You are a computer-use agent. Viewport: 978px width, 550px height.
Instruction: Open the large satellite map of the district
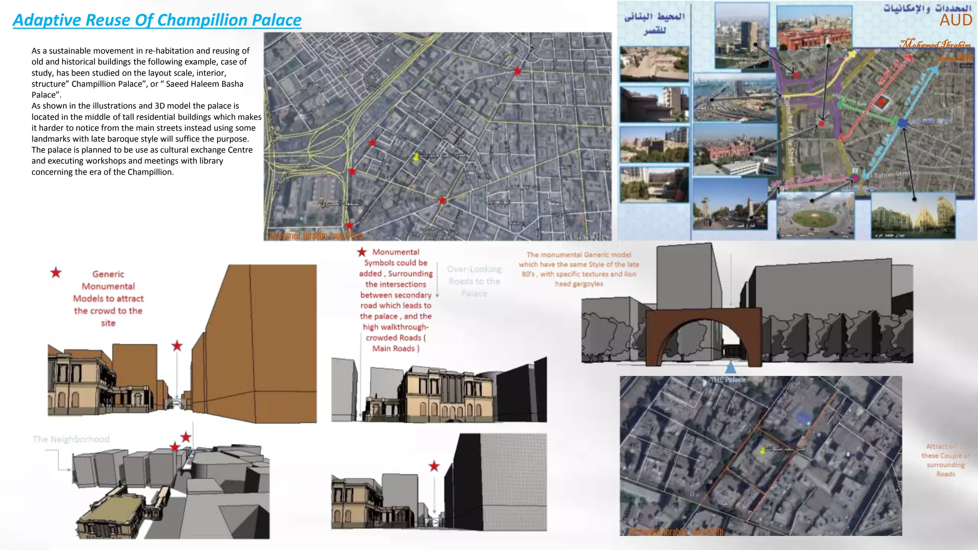click(x=437, y=137)
